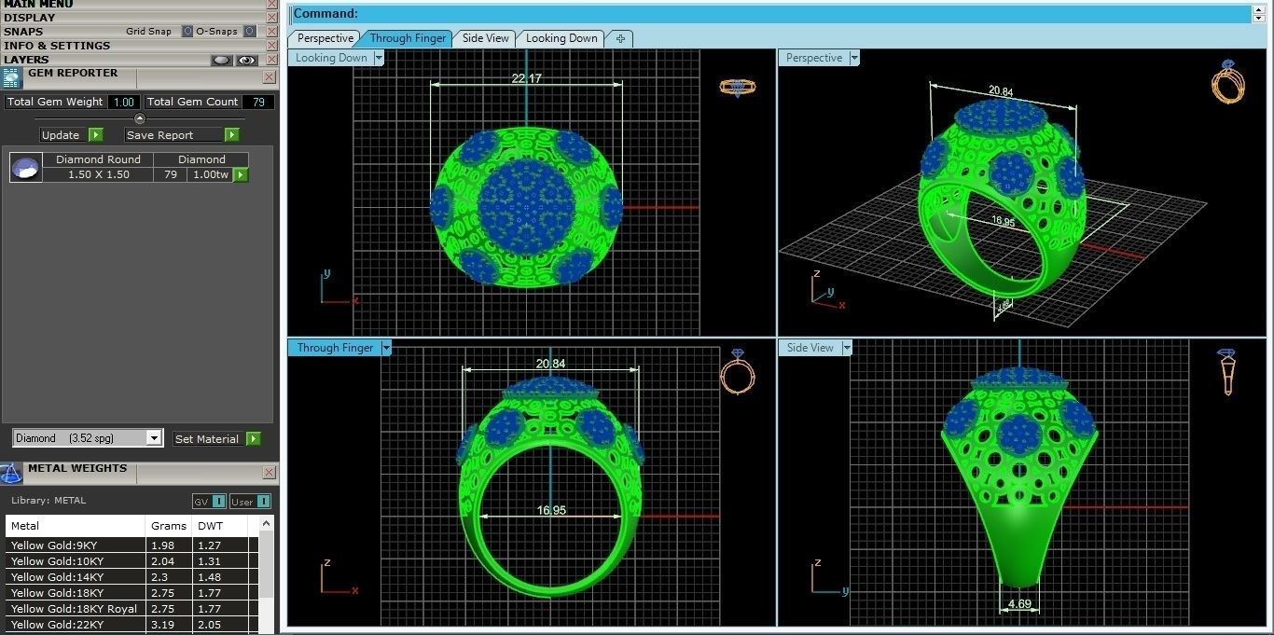
Task: Click the Total Gem Count value 79
Action: pos(258,102)
